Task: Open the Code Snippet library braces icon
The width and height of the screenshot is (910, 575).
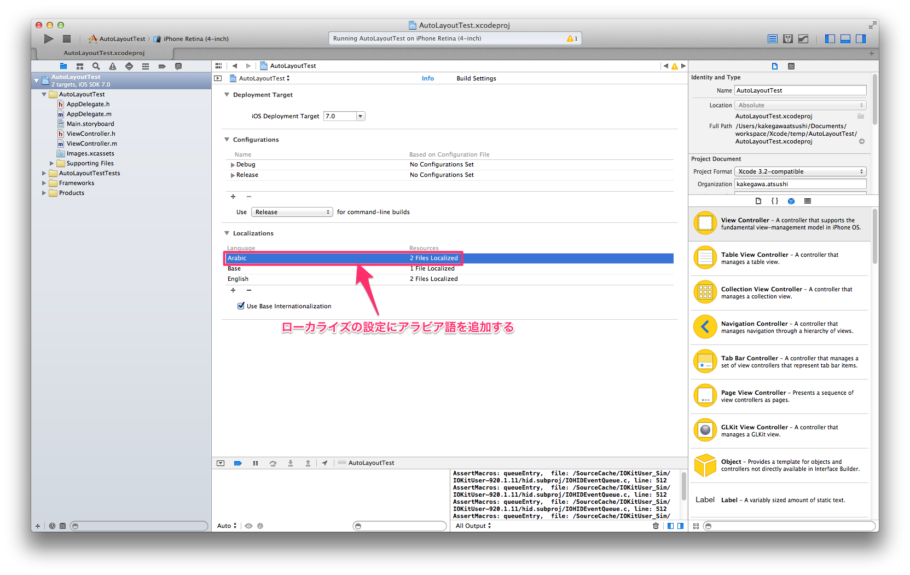Action: point(775,201)
